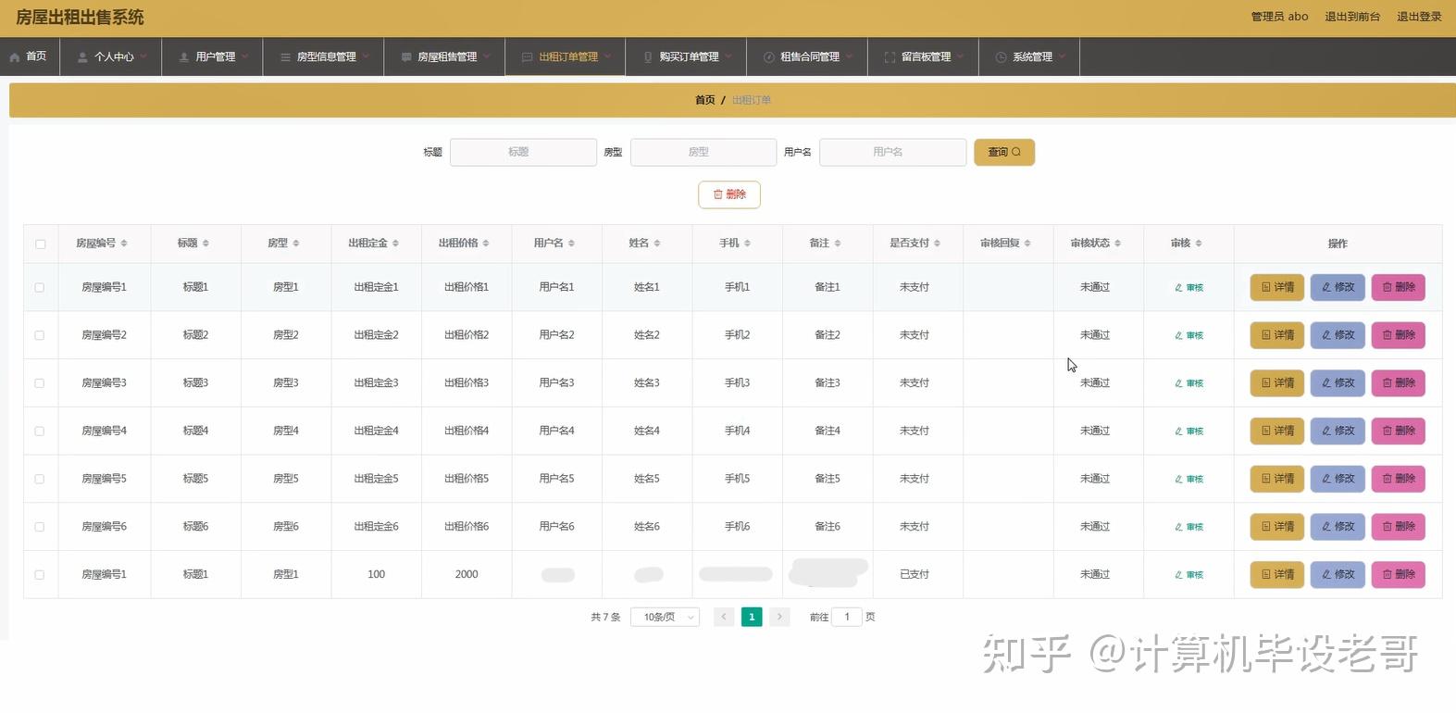Sort table by 用户名 column arrows
The height and width of the screenshot is (713, 1456).
coord(571,244)
